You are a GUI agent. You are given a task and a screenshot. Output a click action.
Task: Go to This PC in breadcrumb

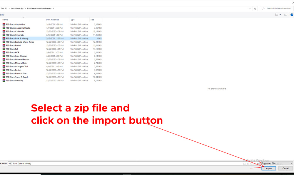coord(4,8)
